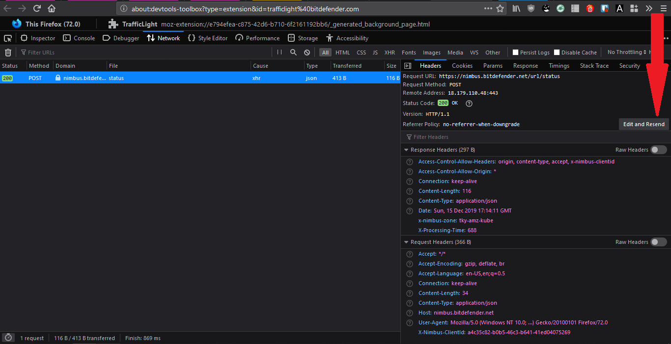Screen dimensions: 671x344
Task: Open the Timings details tab
Action: (559, 66)
